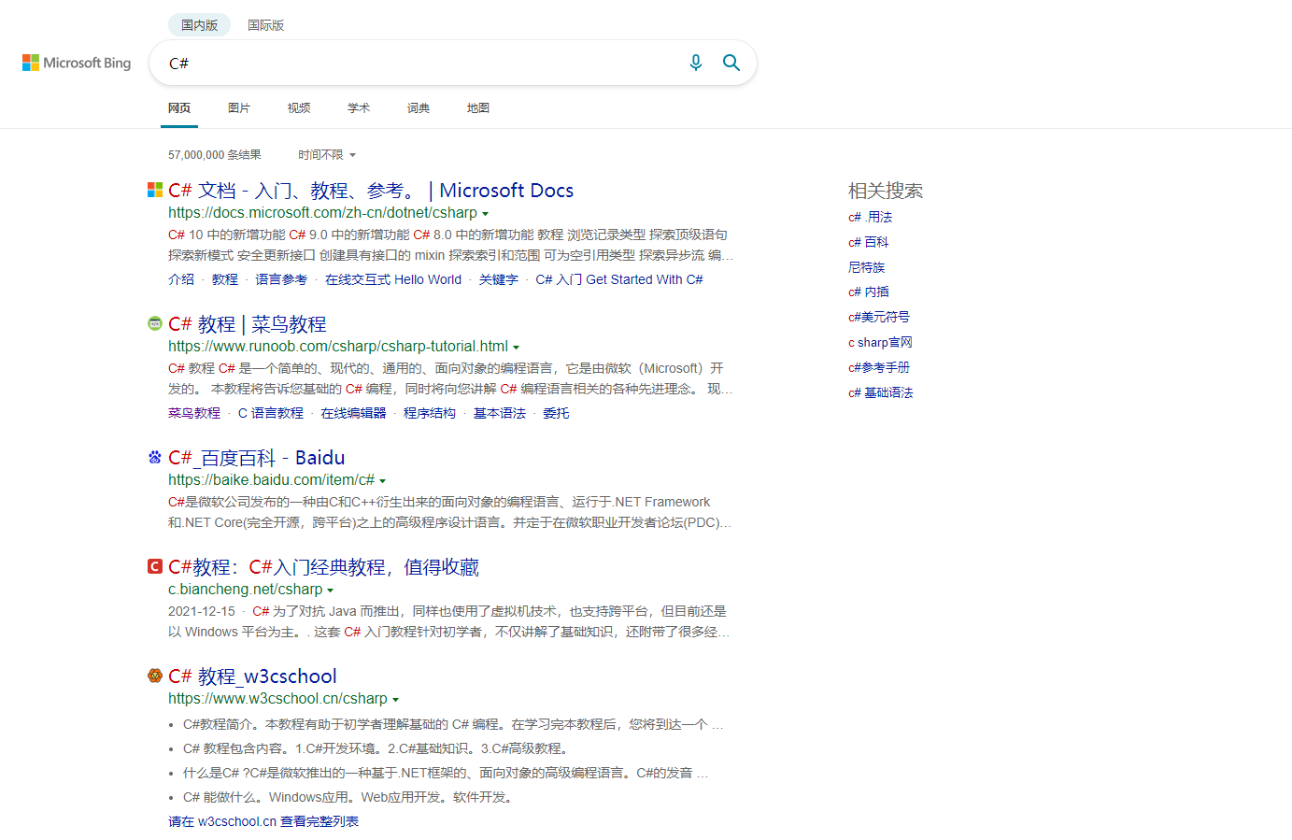Open C#_百度百科 - Baidu result title

[257, 458]
